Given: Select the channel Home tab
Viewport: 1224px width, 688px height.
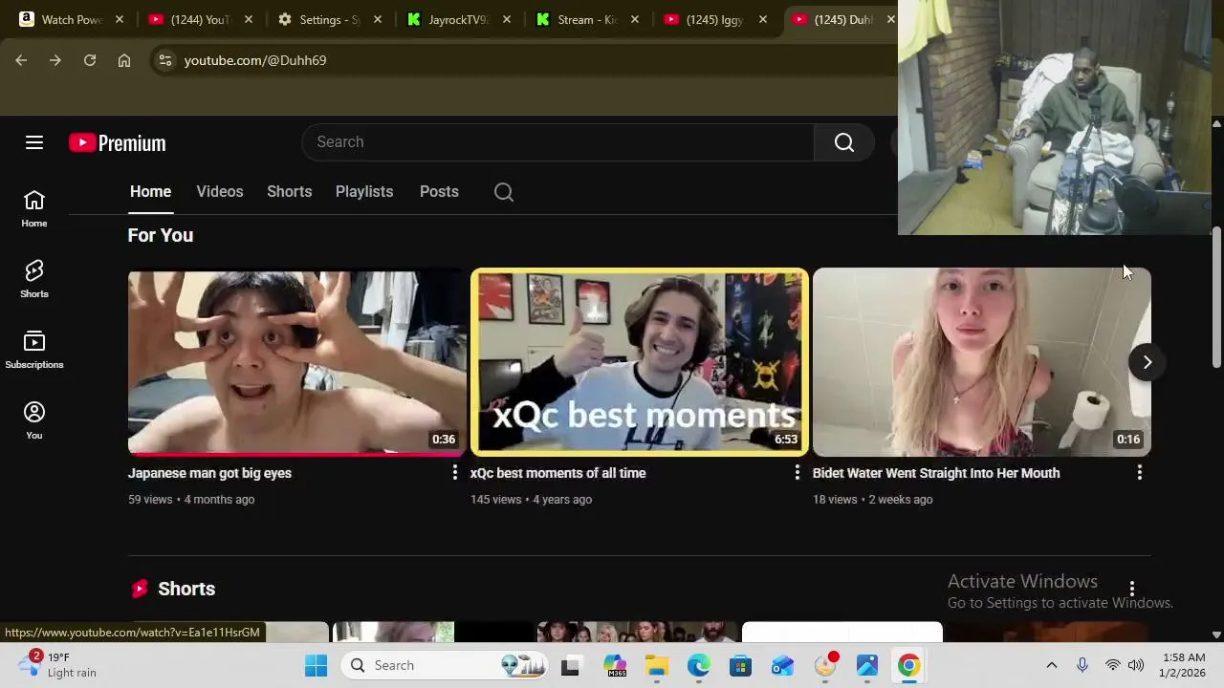Looking at the screenshot, I should (151, 192).
